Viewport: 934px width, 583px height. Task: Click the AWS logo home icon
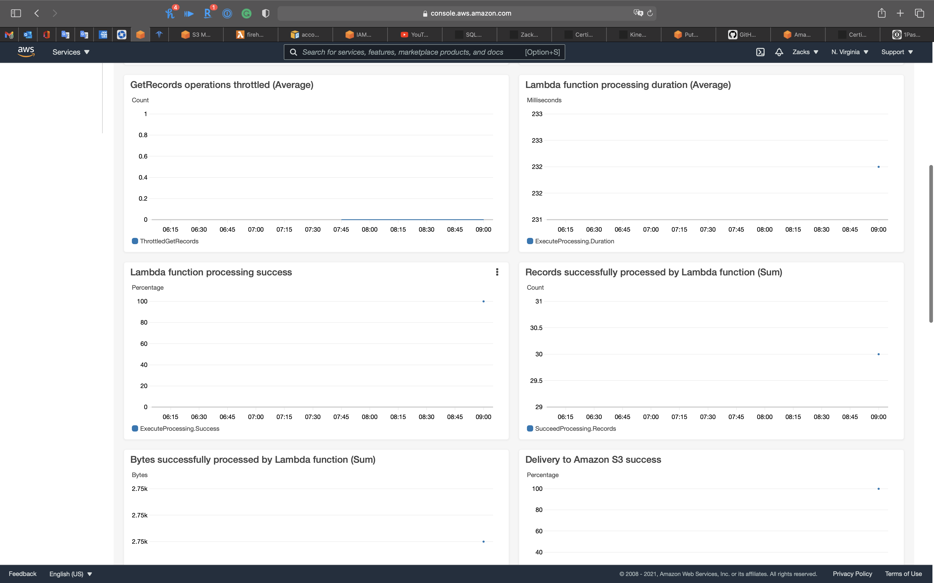[26, 52]
